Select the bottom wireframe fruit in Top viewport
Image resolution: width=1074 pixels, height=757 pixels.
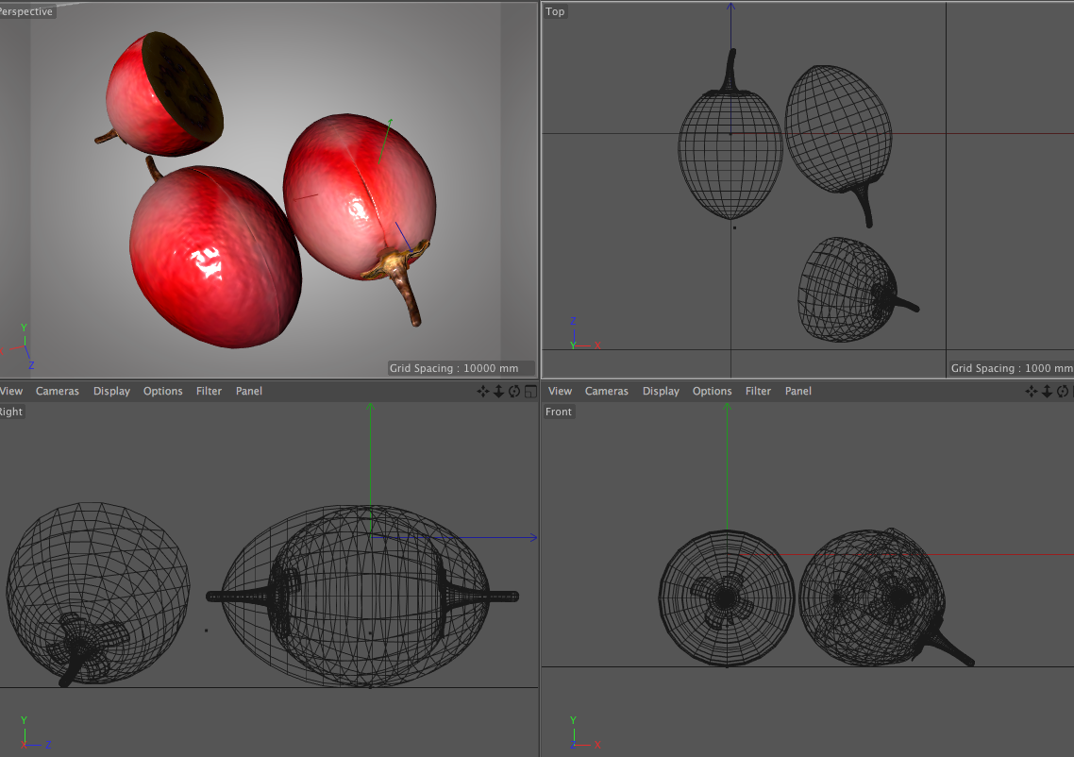tap(845, 288)
